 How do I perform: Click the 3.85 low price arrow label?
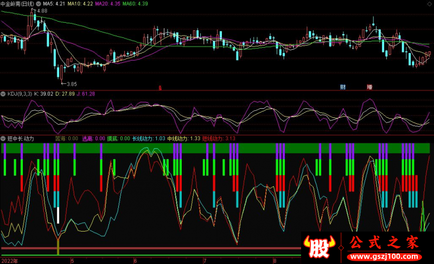(70, 84)
